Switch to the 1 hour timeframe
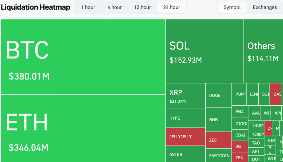283x162 pixels. [88, 7]
